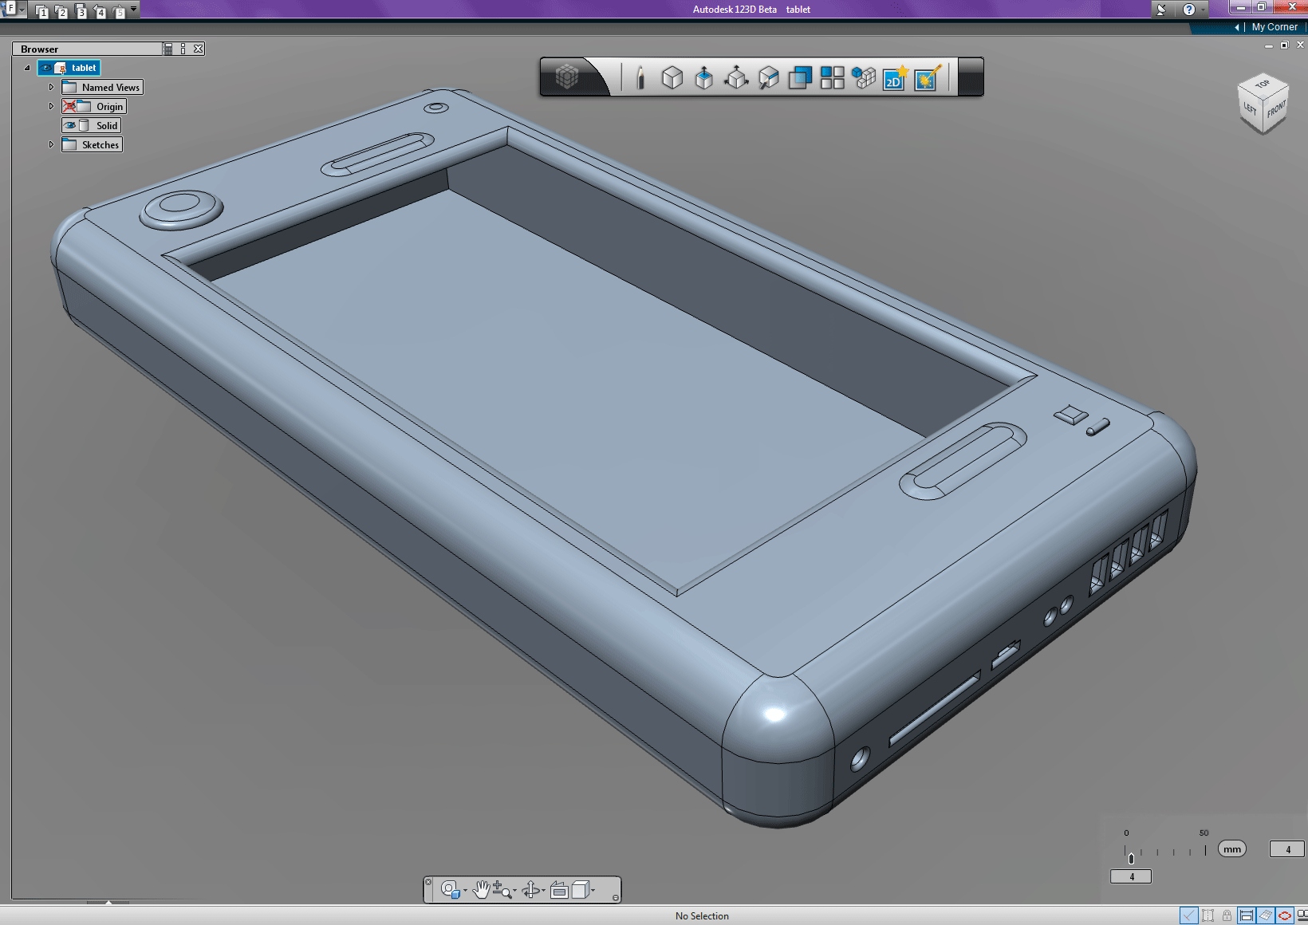
Task: Toggle the hidden-eye visibility of Origin
Action: [69, 106]
